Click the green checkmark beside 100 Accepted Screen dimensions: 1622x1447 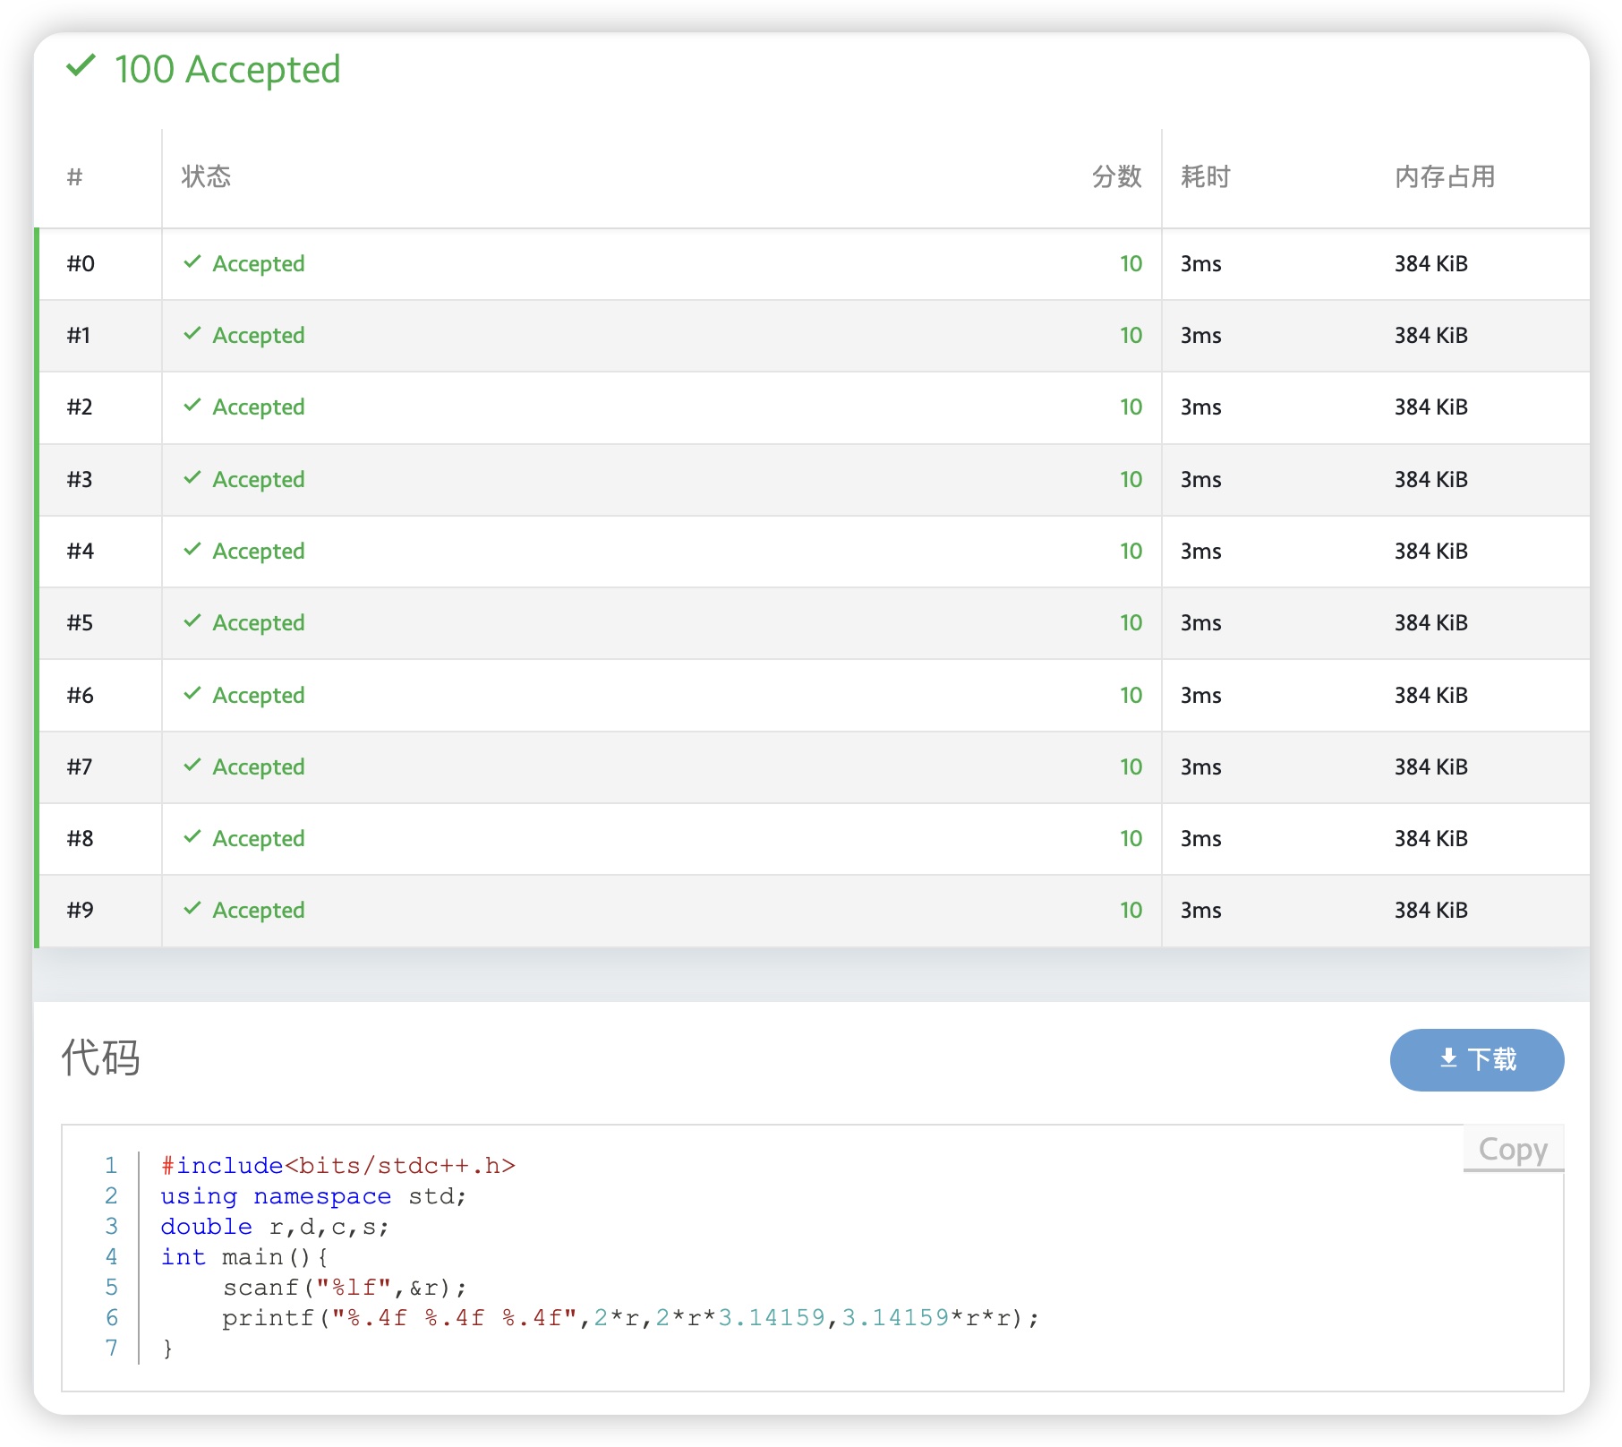(81, 66)
